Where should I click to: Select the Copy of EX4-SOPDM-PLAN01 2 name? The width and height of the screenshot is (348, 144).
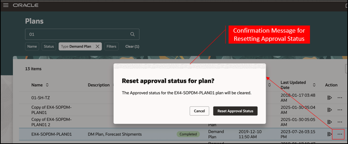pos(51,122)
